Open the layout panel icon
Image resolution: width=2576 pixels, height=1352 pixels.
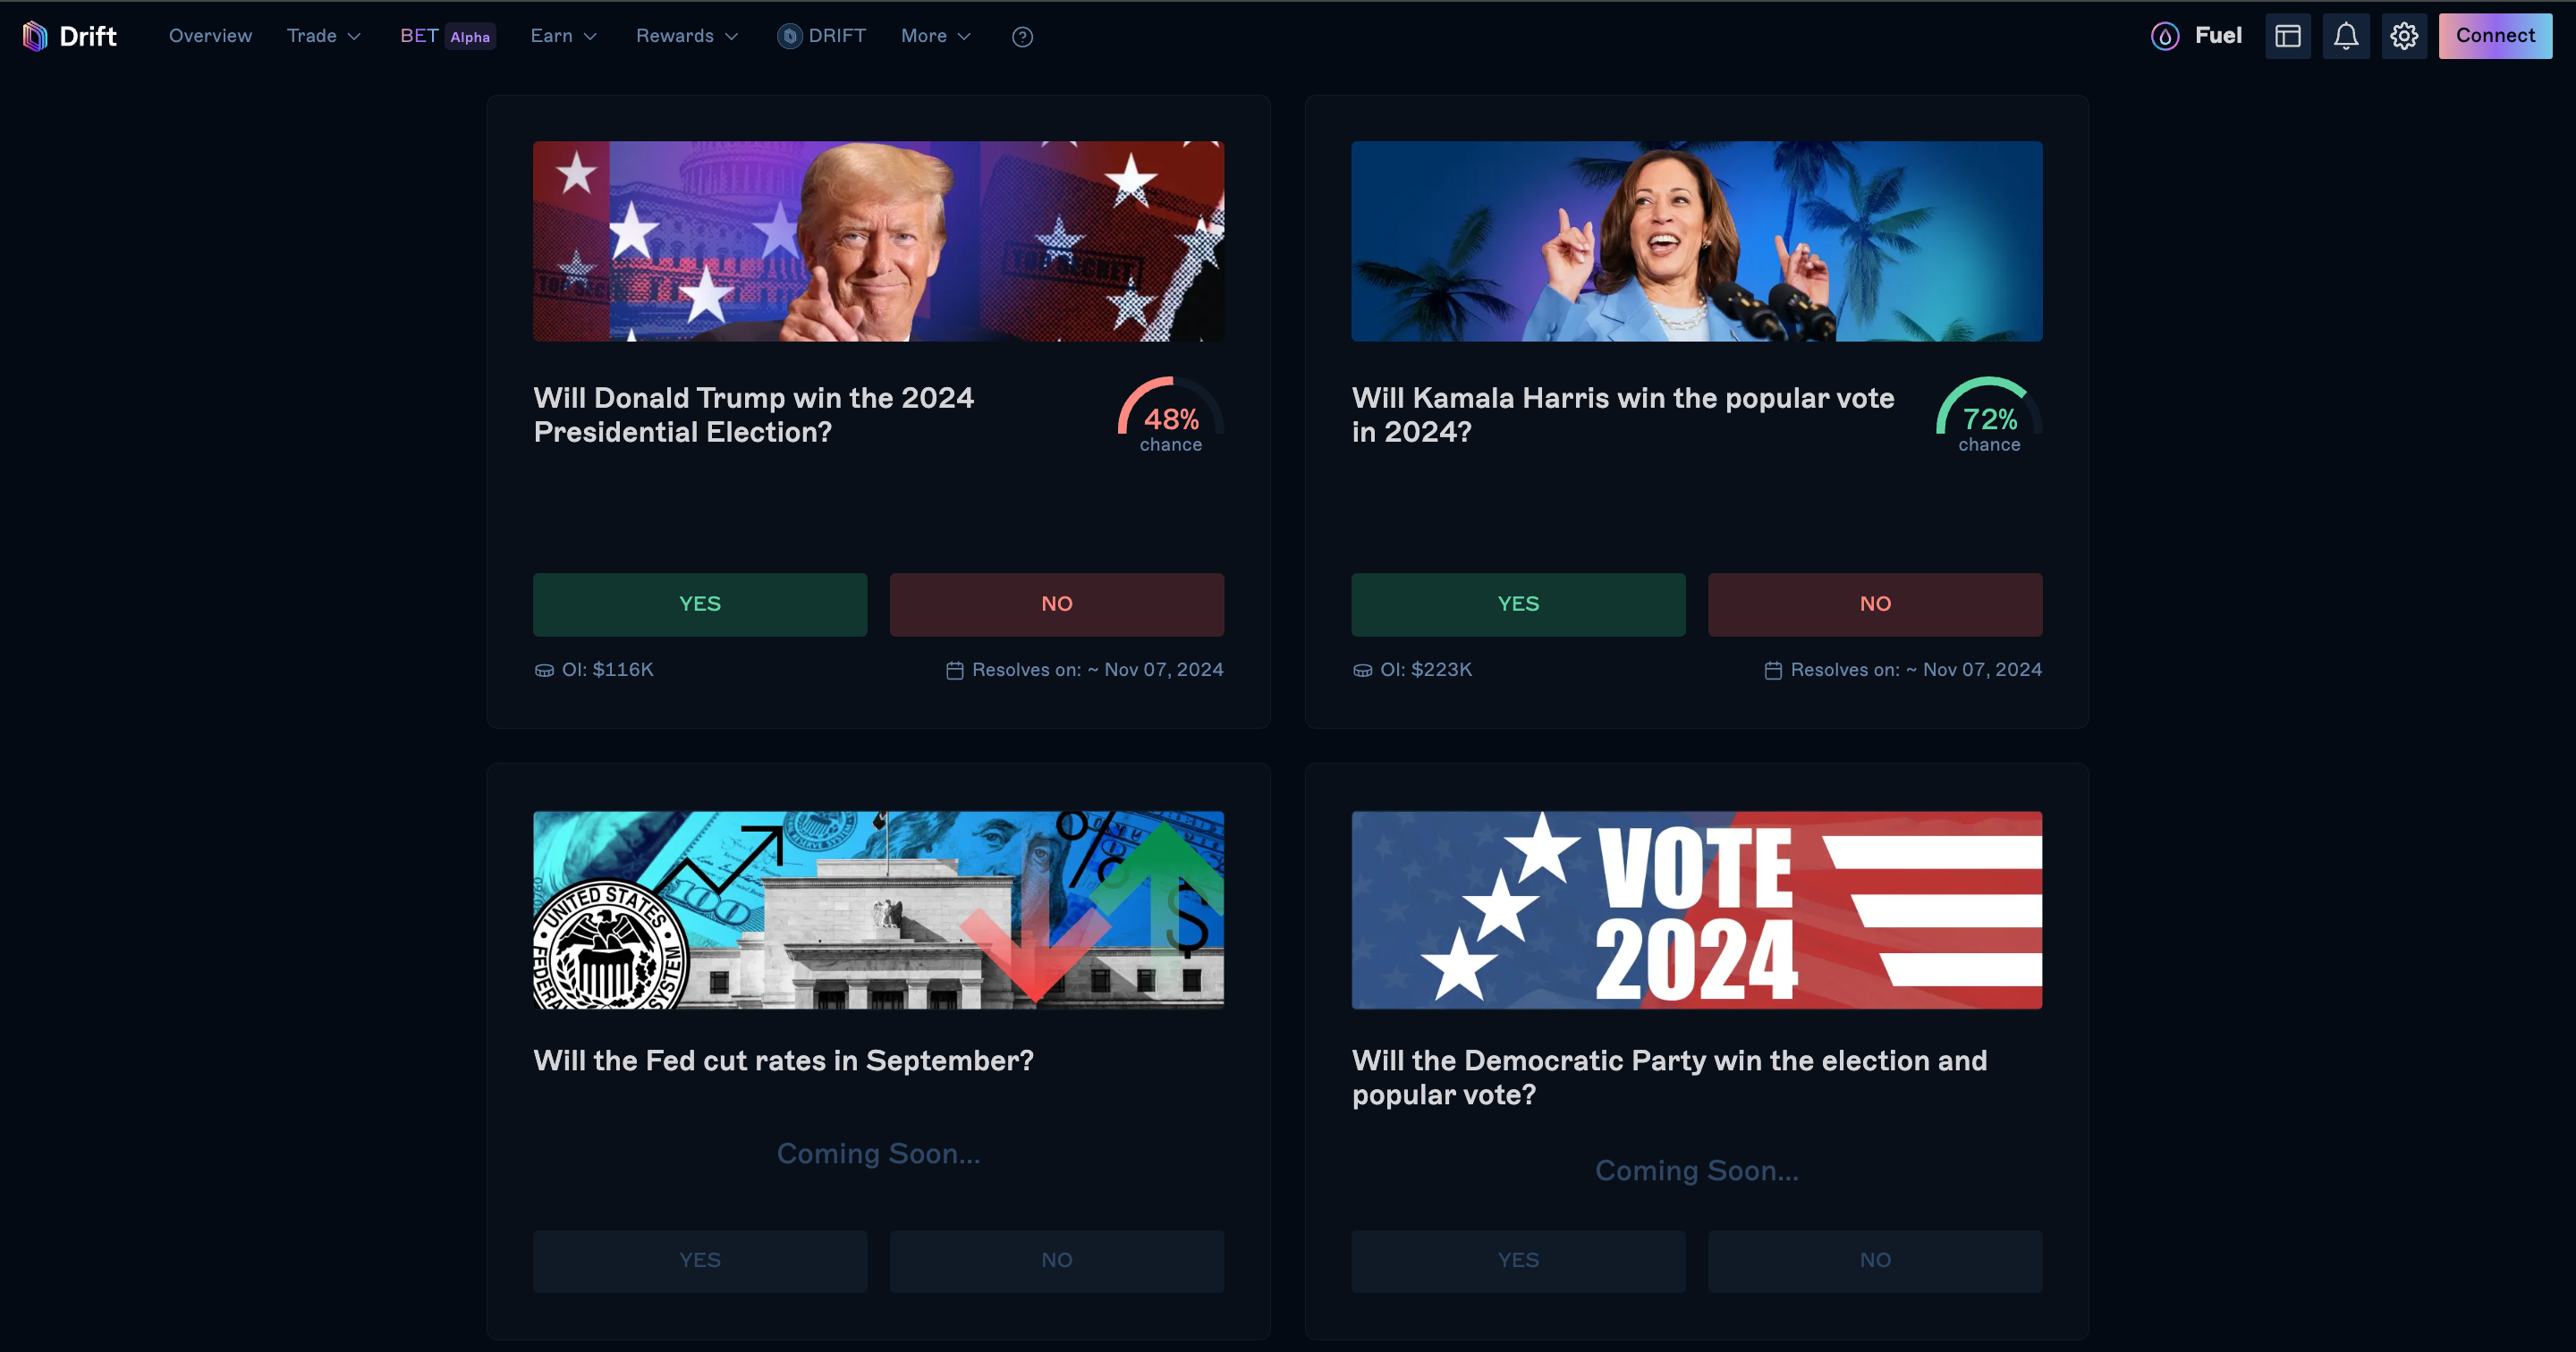(x=2288, y=37)
